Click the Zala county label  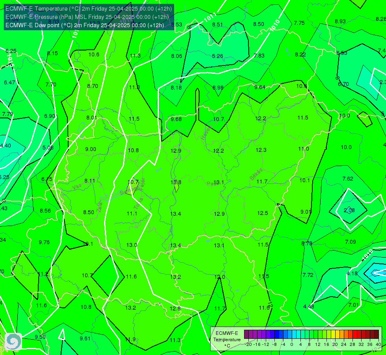[x=99, y=207]
